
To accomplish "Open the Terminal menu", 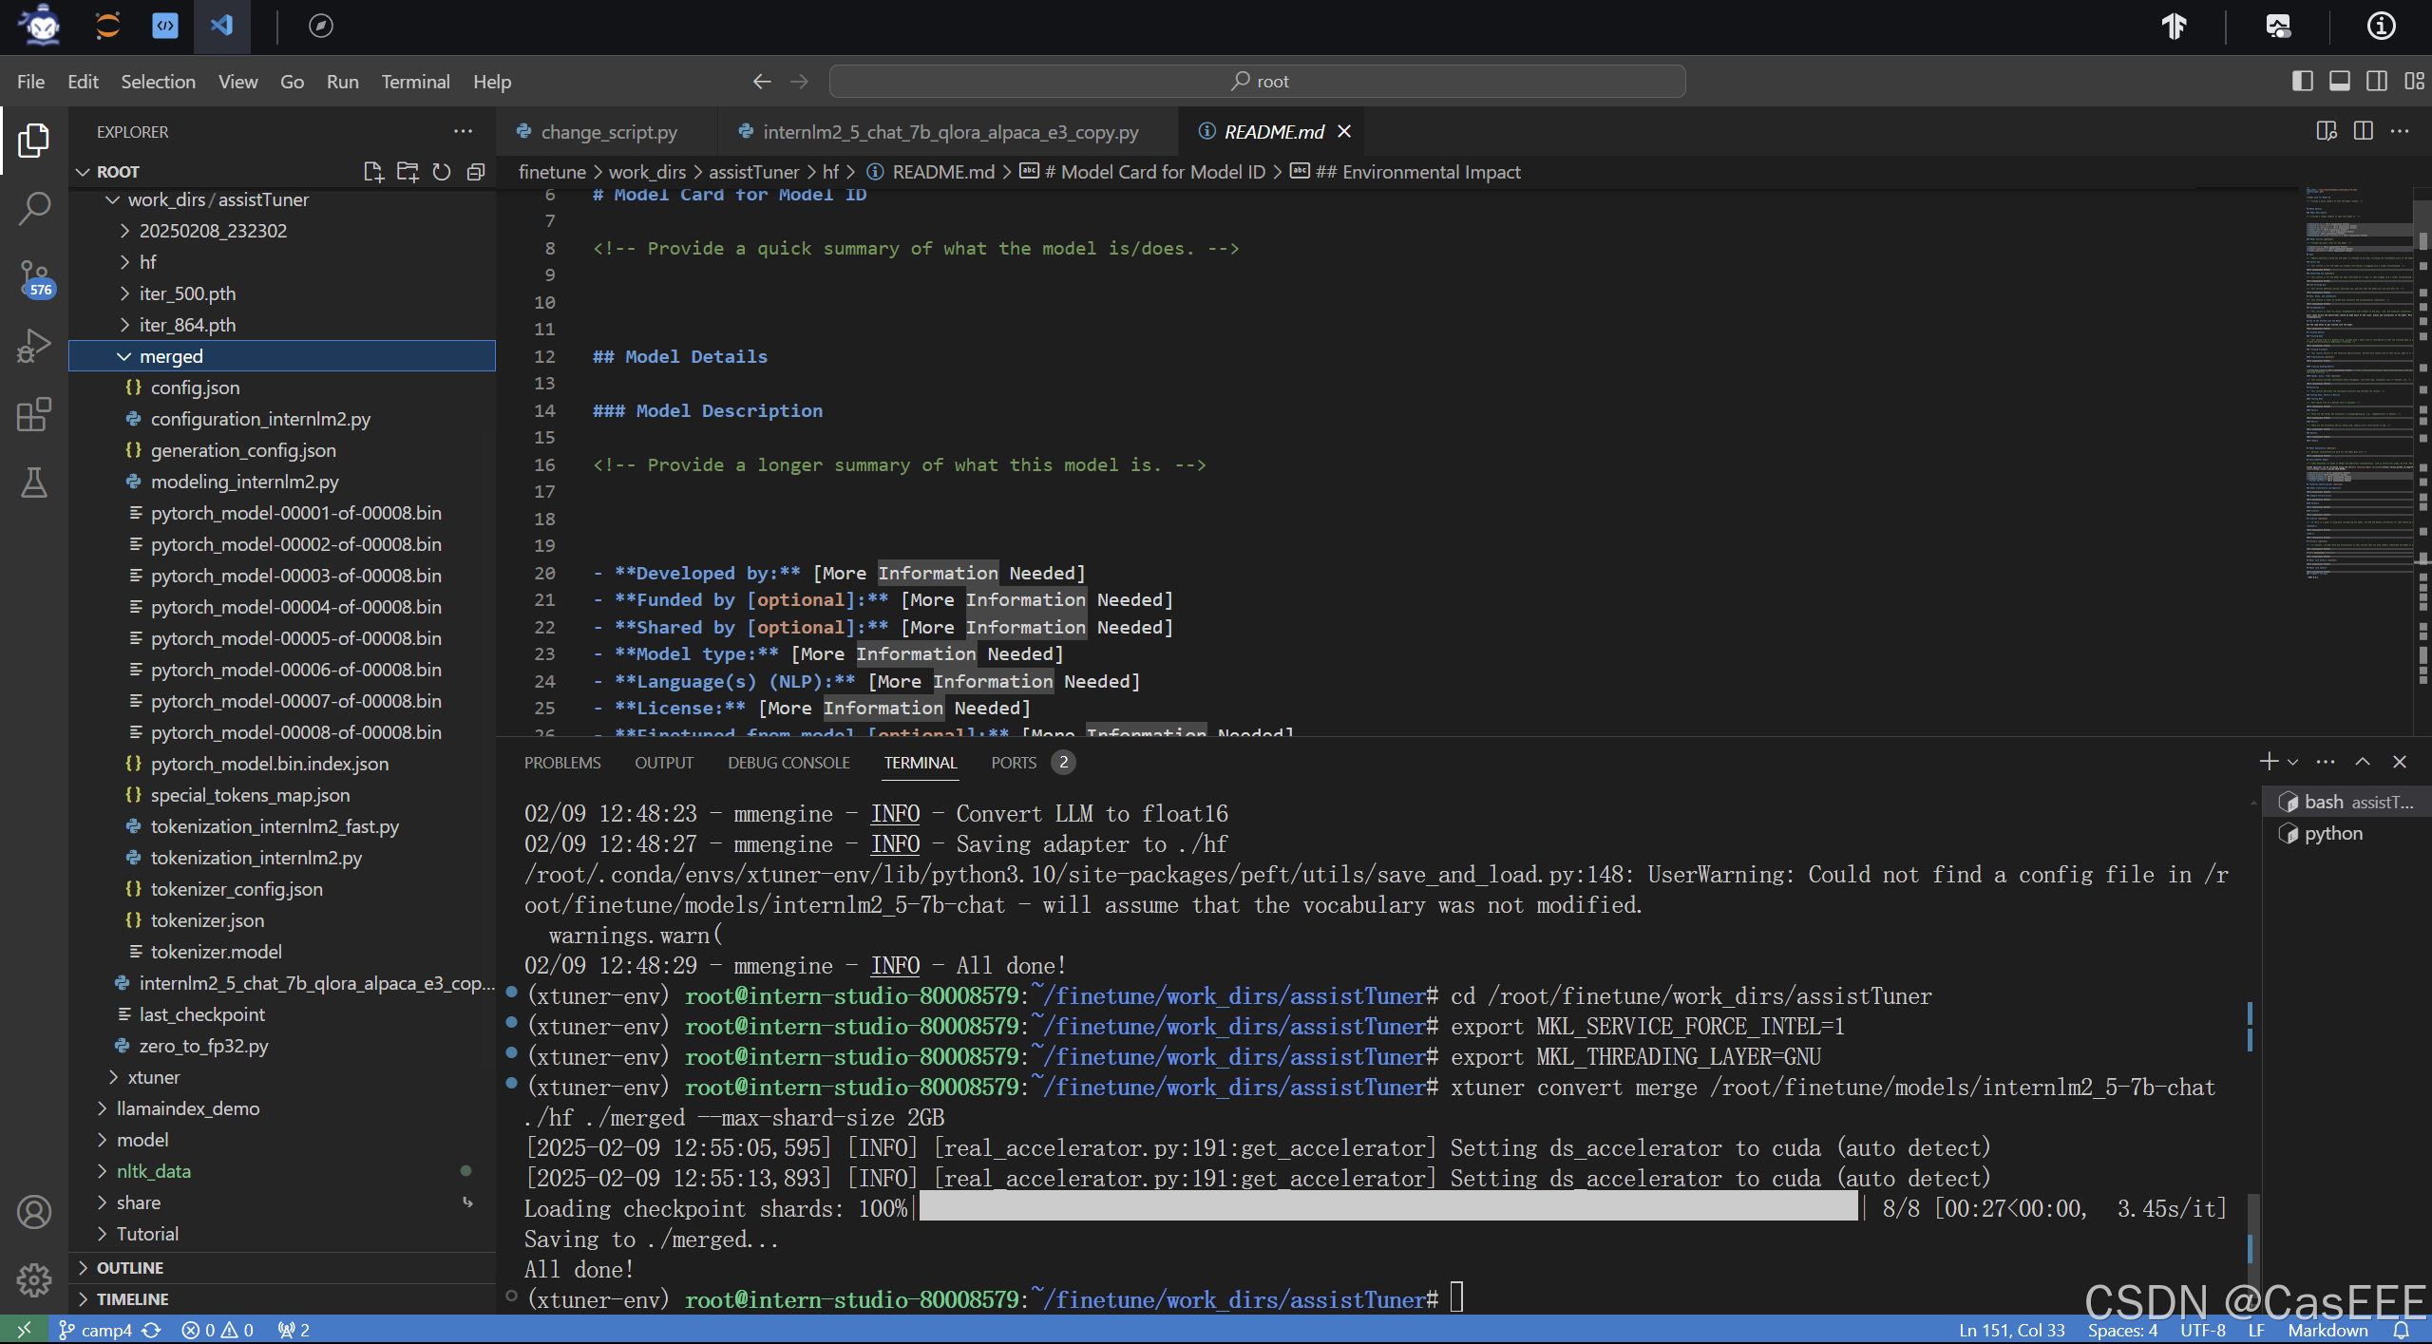I will [415, 82].
